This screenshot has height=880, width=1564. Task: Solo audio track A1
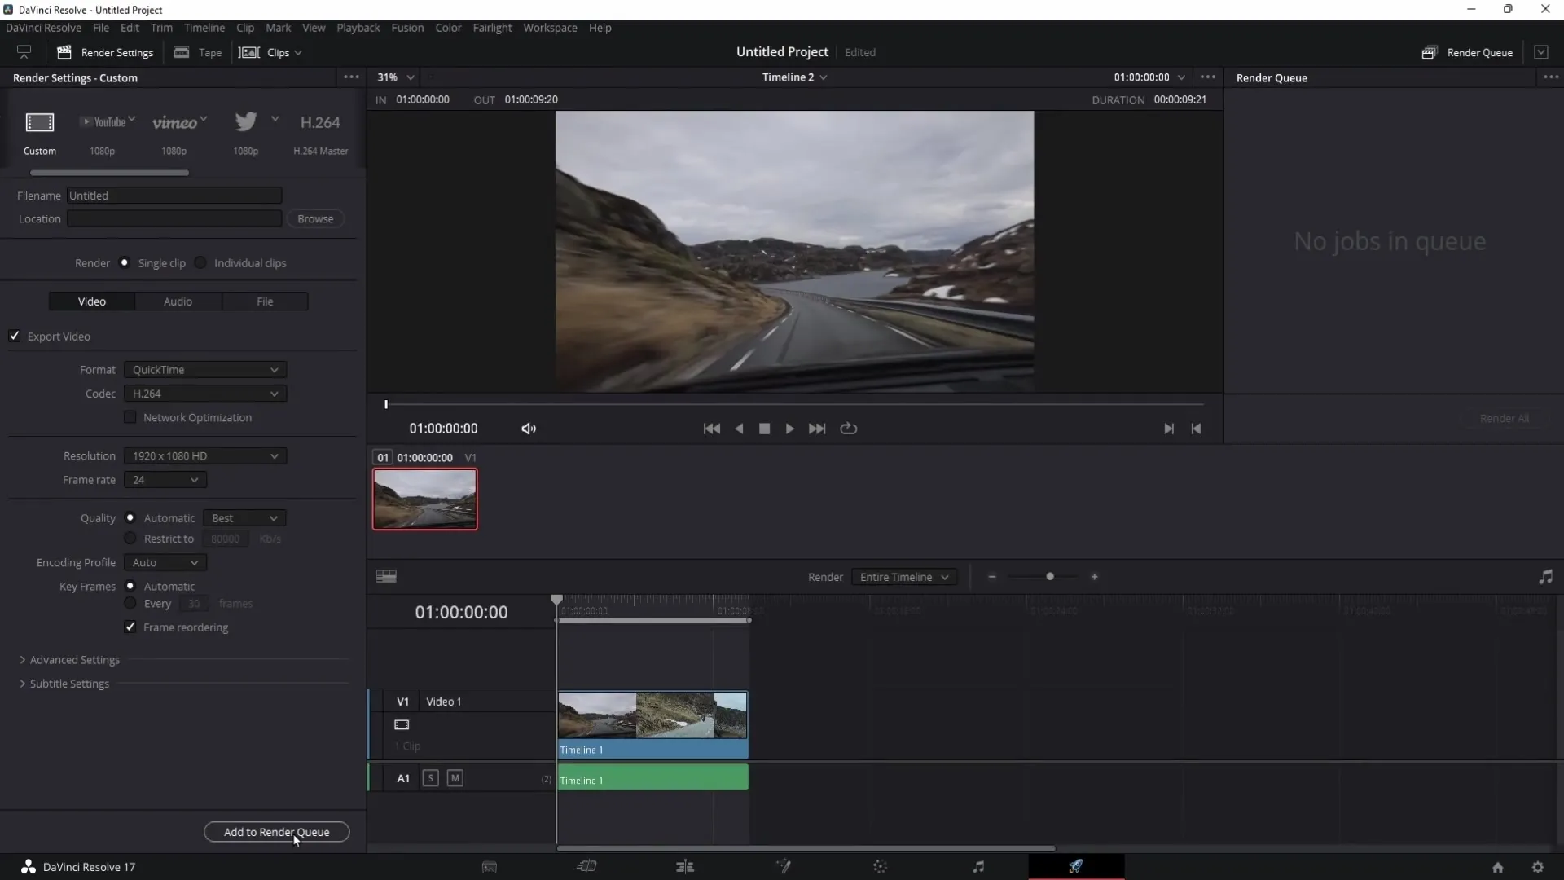pos(431,778)
